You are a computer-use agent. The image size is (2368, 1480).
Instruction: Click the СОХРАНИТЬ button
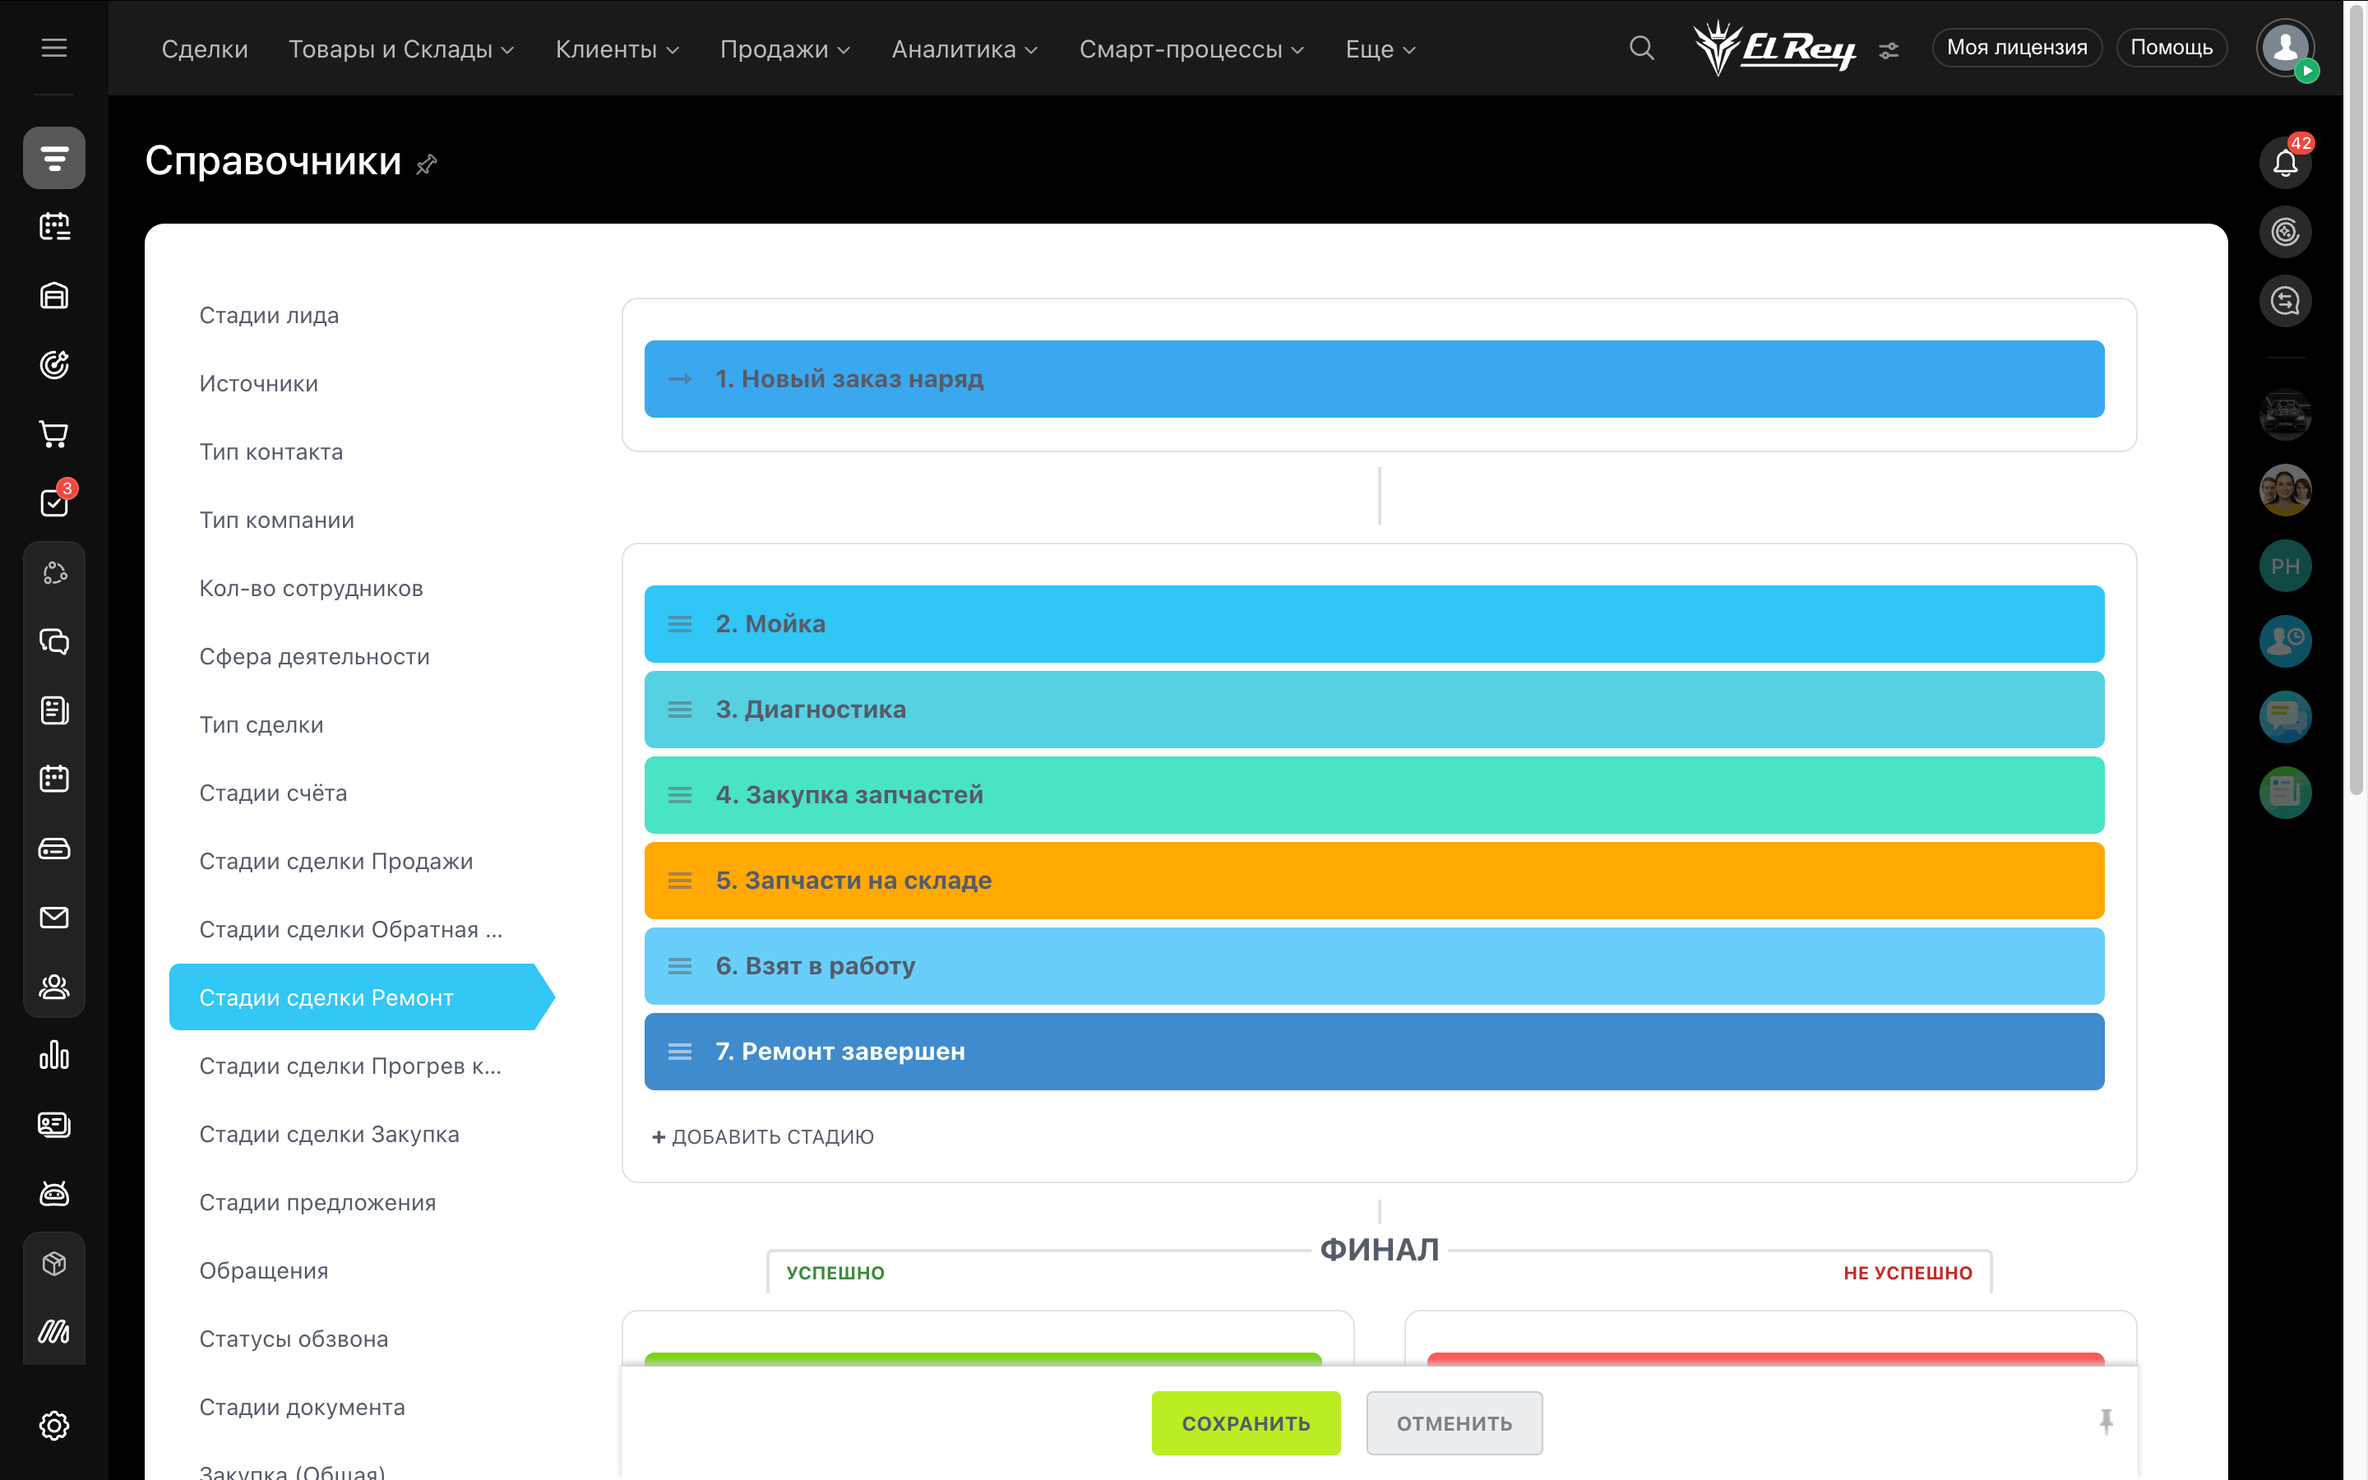point(1245,1422)
